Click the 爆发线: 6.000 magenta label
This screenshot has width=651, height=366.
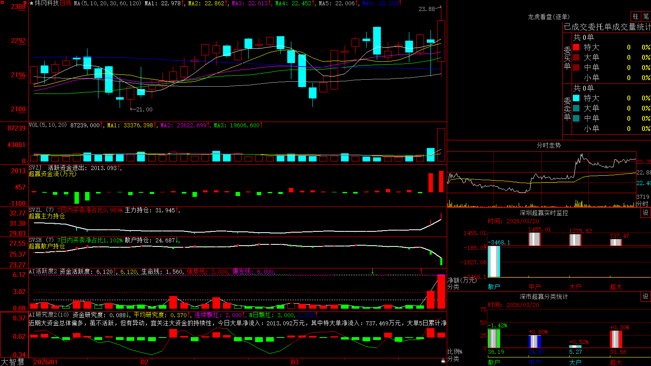tap(253, 271)
